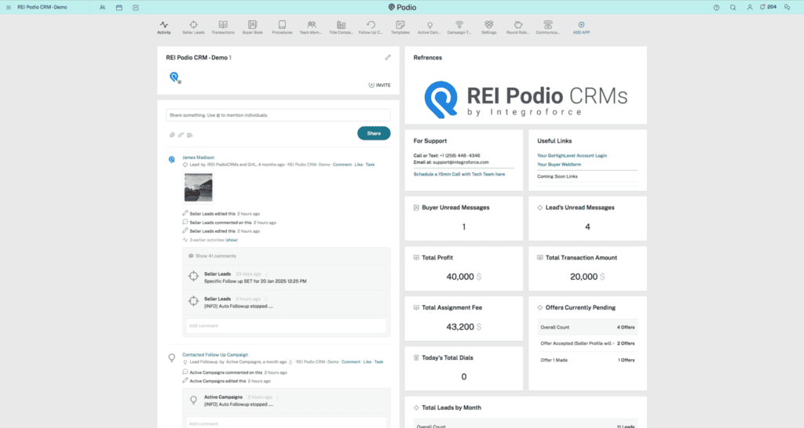
Task: Open the chat bubbles icon
Action: [787, 8]
